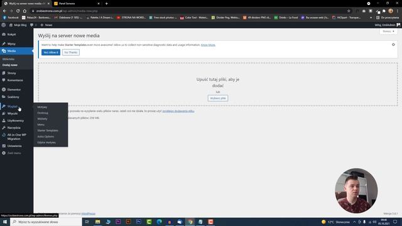Follow the Know More link
Screen dimensions: 402x226
click(x=208, y=45)
